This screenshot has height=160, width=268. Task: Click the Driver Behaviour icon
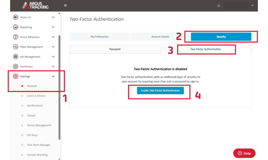pos(16,37)
